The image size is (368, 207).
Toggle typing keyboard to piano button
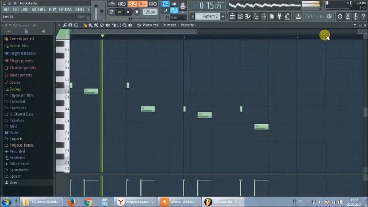[x=166, y=4]
